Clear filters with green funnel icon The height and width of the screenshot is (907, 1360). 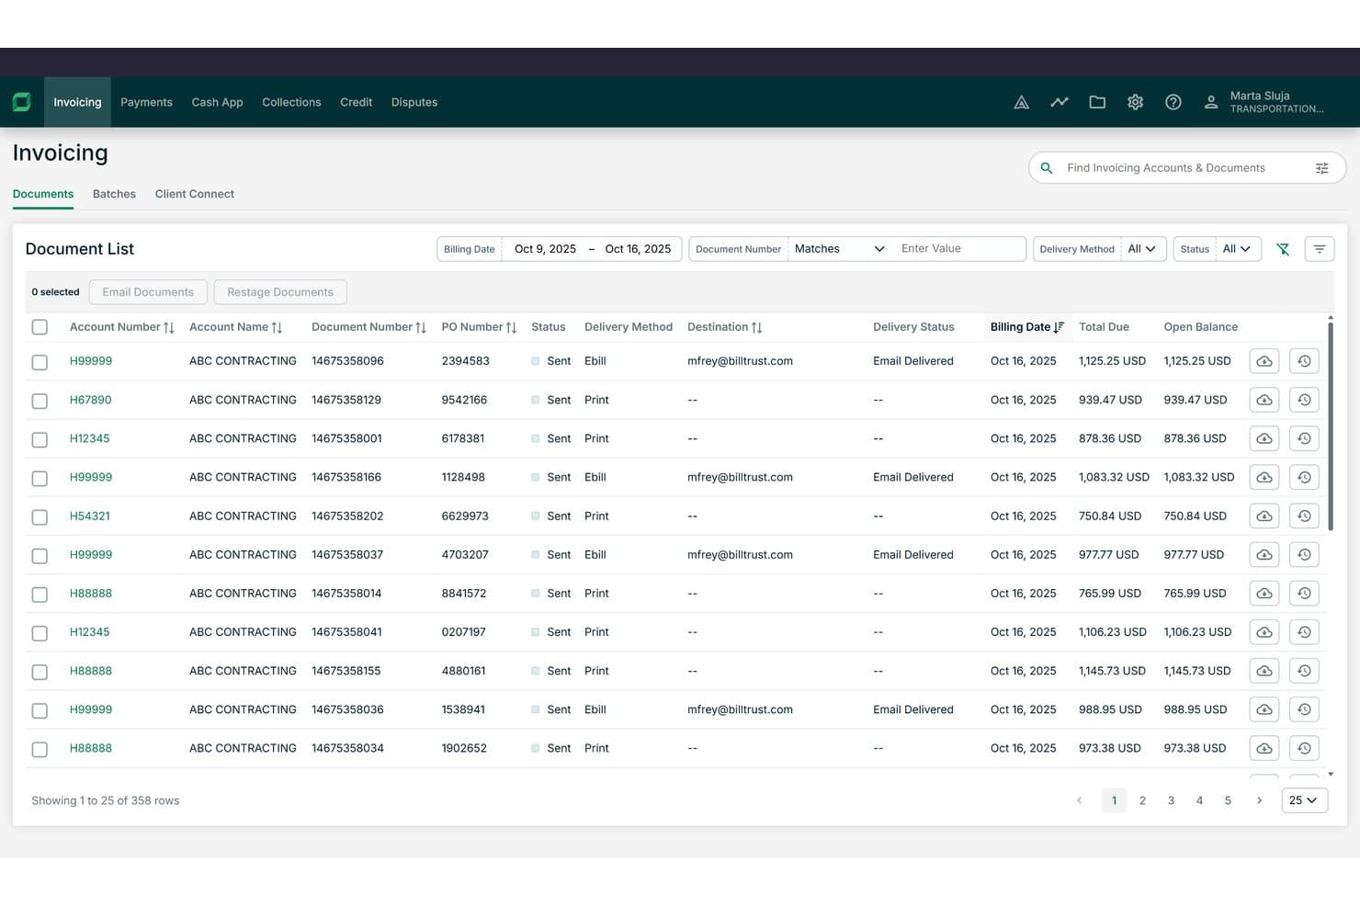pyautogui.click(x=1283, y=249)
